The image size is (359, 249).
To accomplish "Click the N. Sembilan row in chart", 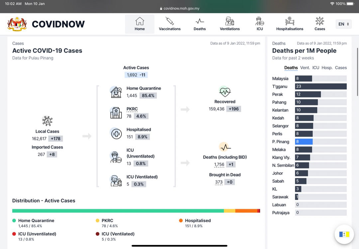I will tap(309, 165).
